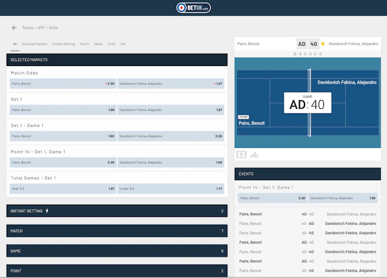
Task: Bet Paire Point 14 in Events panel
Action: (273, 198)
